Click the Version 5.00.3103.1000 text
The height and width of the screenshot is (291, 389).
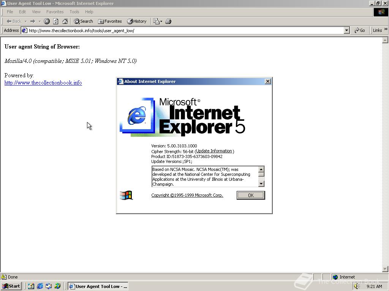click(174, 146)
